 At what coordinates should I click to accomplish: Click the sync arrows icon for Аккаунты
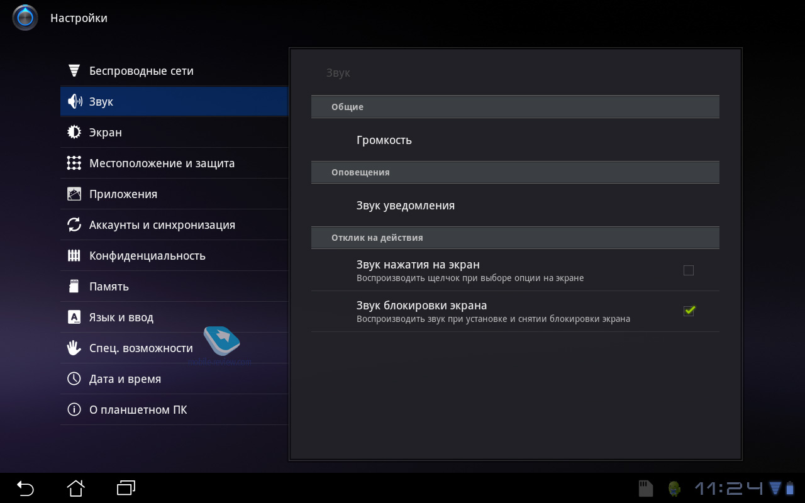74,224
